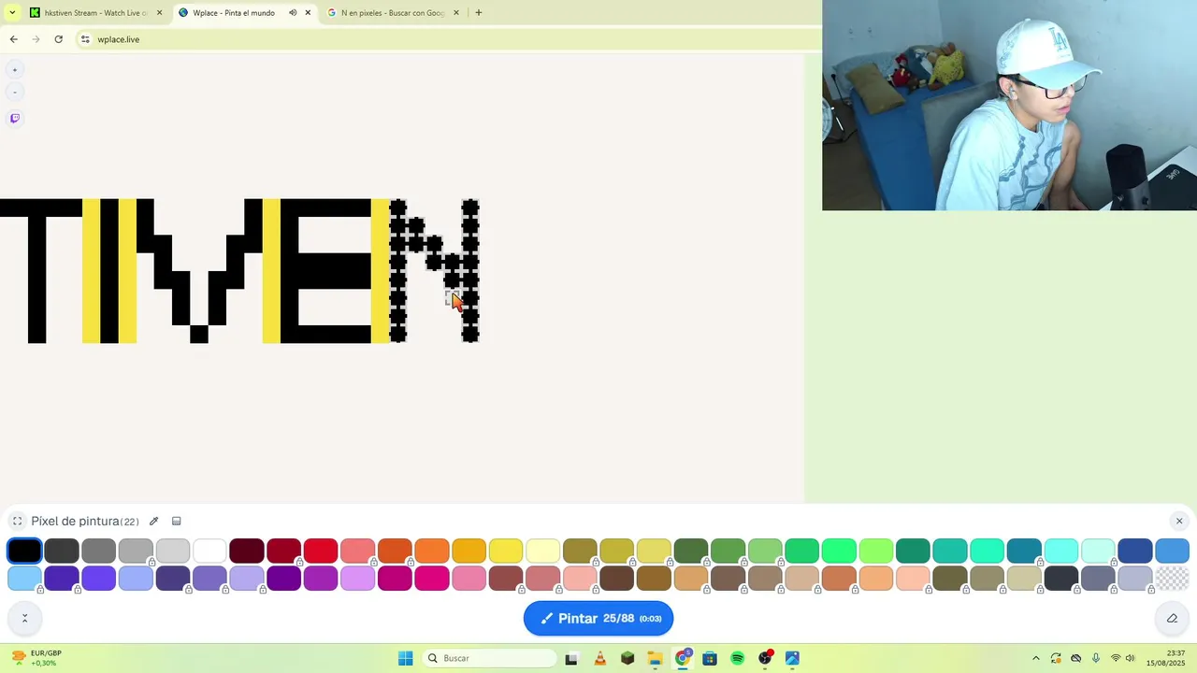1197x673 pixels.
Task: Close the N en pixeles tab
Action: coord(456,13)
